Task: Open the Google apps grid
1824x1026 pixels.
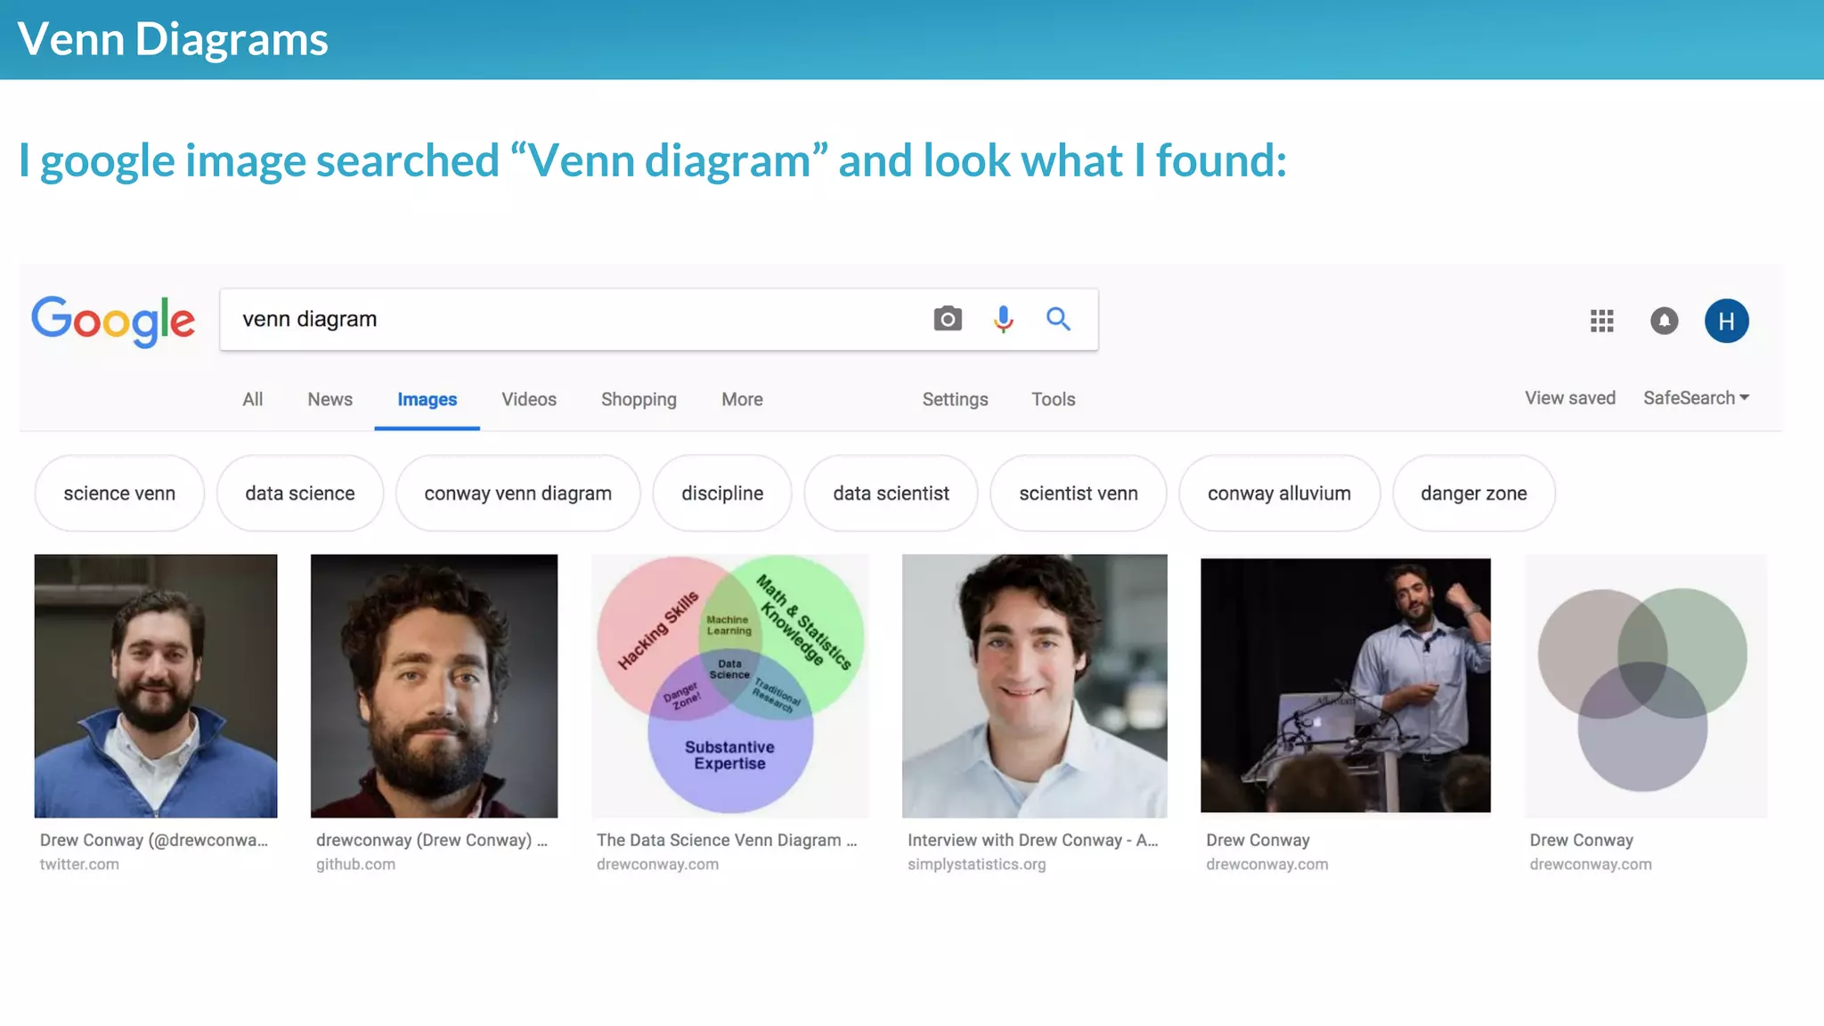Action: click(x=1601, y=321)
